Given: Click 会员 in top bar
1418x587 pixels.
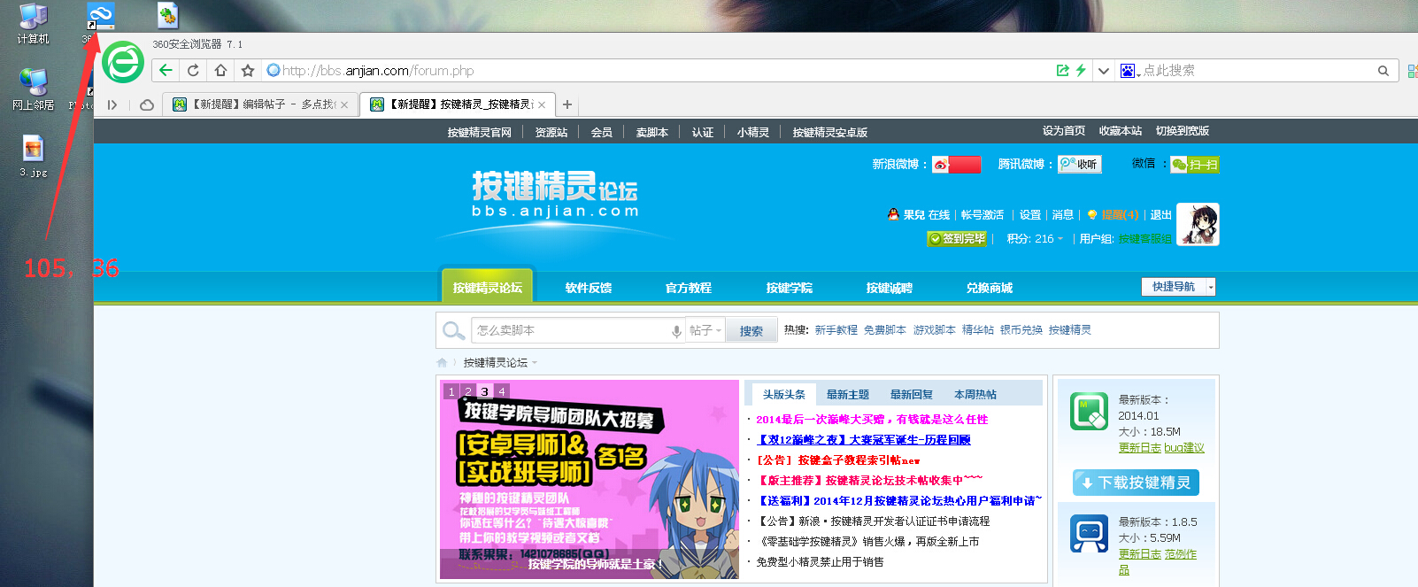Looking at the screenshot, I should tap(601, 132).
